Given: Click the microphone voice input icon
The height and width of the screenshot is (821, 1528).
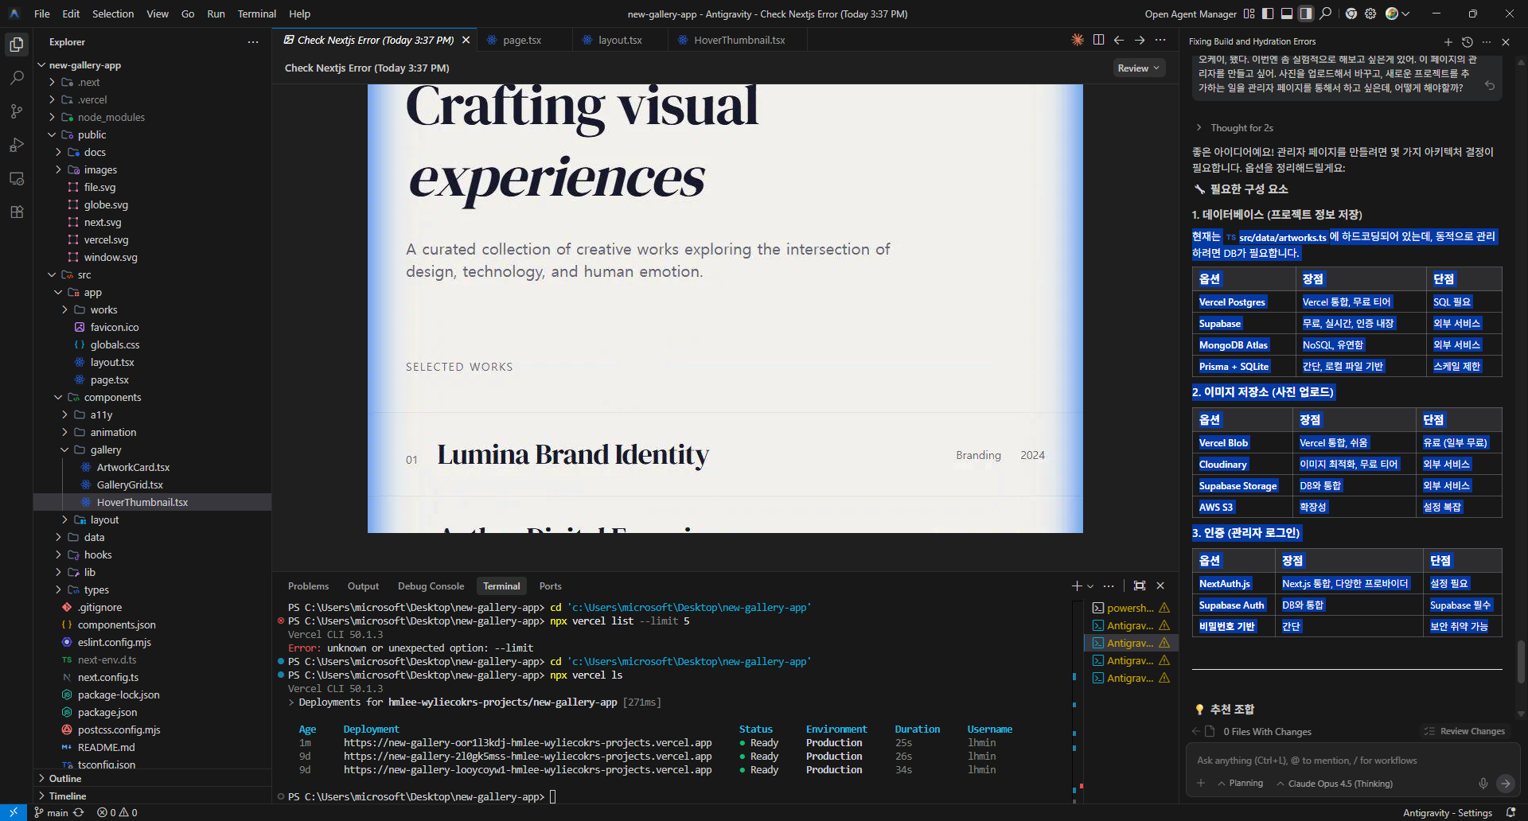Looking at the screenshot, I should tap(1483, 784).
